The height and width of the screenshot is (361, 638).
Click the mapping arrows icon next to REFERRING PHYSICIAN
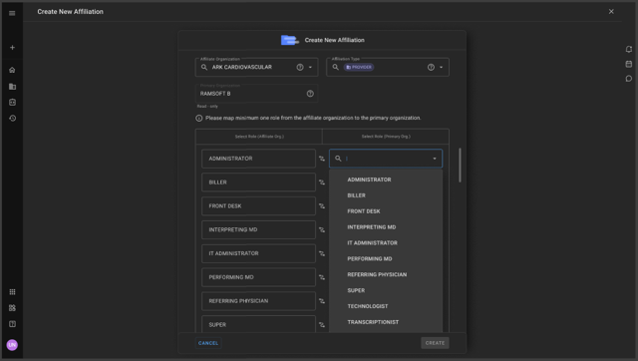[322, 301]
